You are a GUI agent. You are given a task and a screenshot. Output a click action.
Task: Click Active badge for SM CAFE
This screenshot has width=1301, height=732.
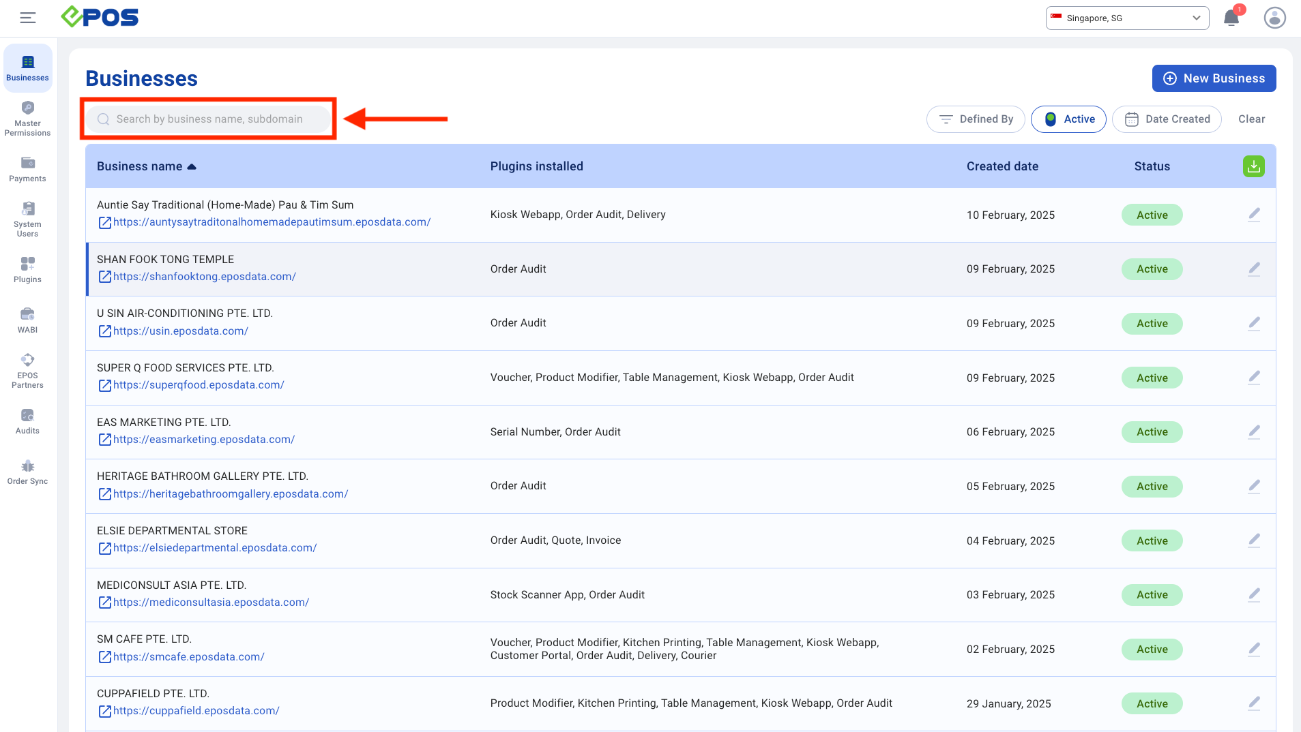coord(1152,650)
